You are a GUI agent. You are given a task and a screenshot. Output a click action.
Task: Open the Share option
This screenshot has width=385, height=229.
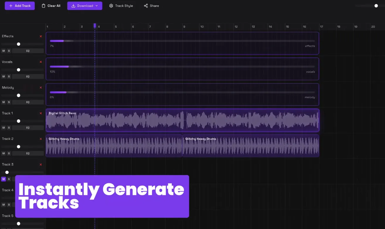point(151,6)
